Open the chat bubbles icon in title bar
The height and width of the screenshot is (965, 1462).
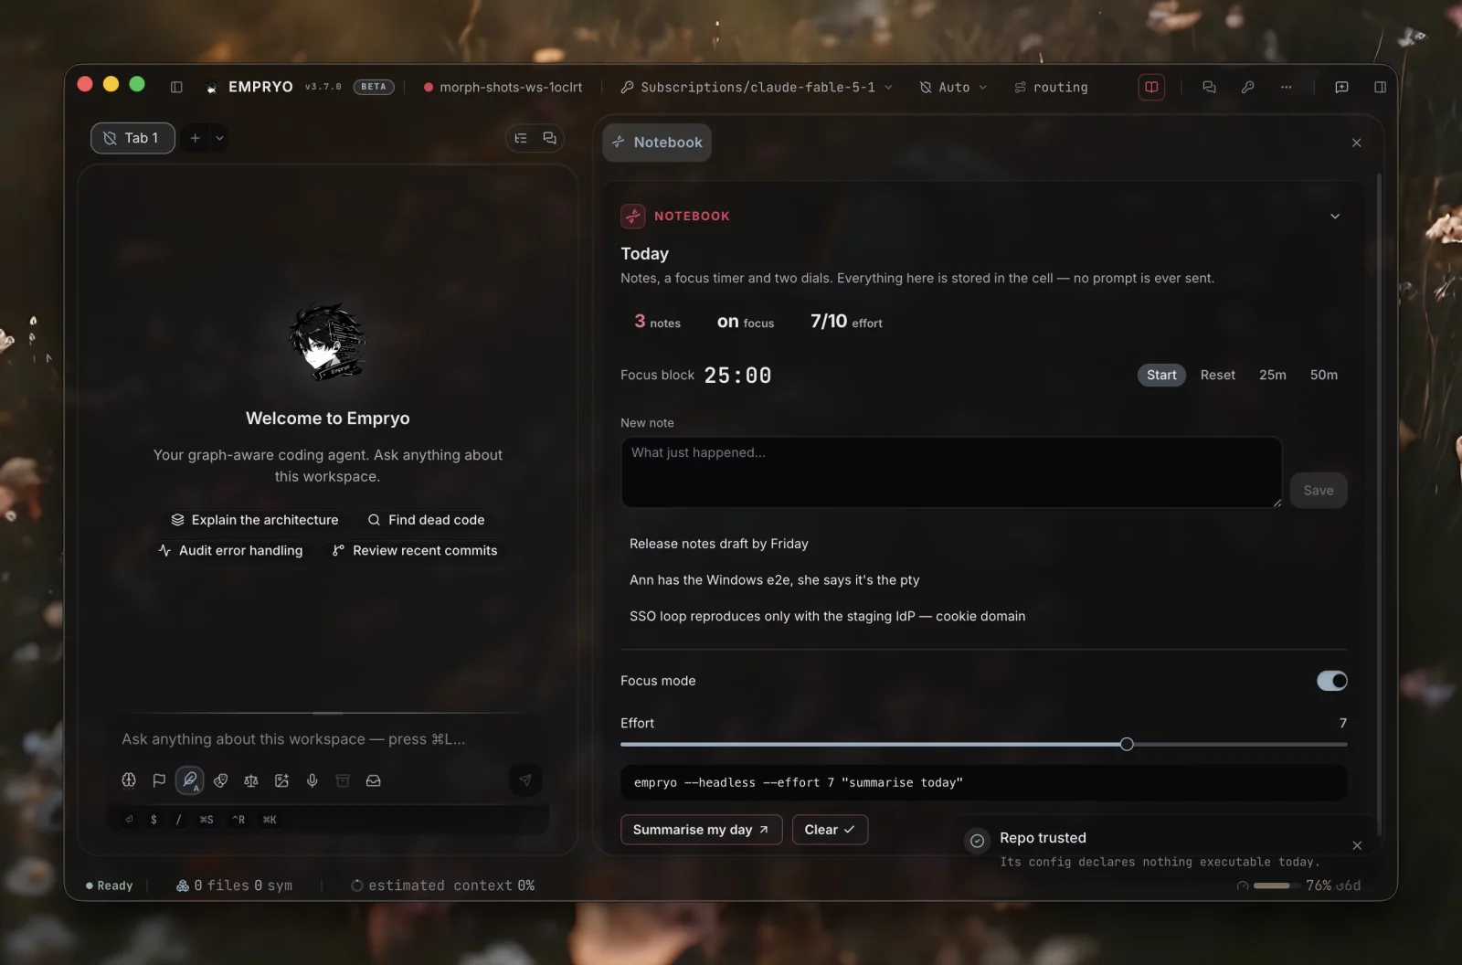[x=1209, y=87]
